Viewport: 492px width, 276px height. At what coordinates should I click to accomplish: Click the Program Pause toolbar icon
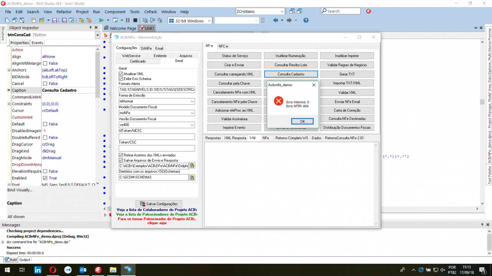128,21
